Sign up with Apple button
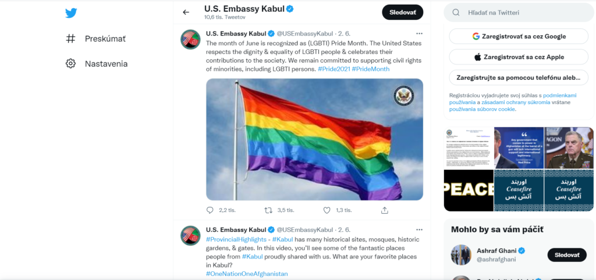The height and width of the screenshot is (280, 596). point(519,57)
